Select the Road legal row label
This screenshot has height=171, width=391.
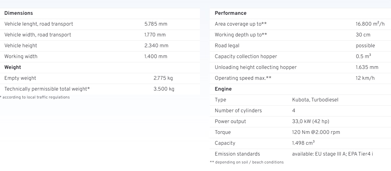(227, 46)
